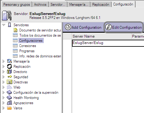Expand the Agrupaciones node
This screenshot has width=144, height=113.
pyautogui.click(x=4, y=103)
